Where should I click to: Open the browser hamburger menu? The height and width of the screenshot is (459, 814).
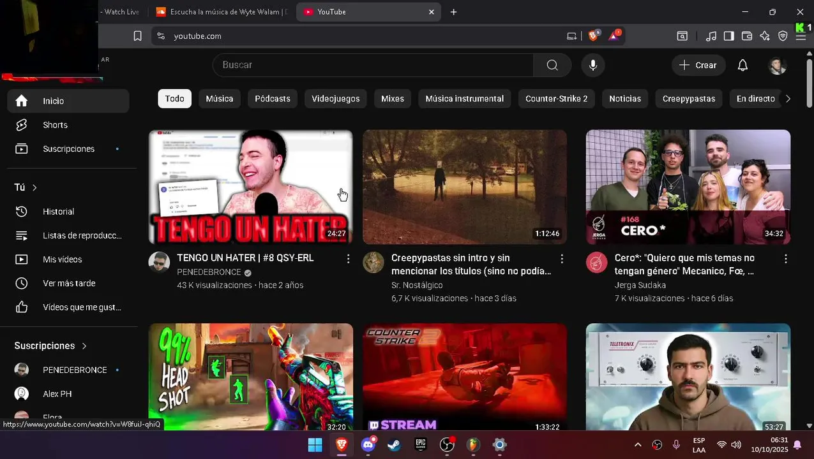point(801,36)
